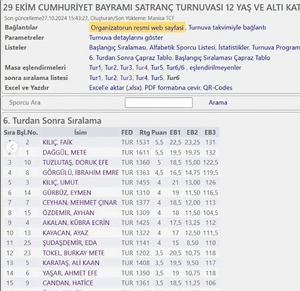Open Tur3 in Masa eşlendirmeleri row
This screenshot has height=291, width=300.
pos(126,67)
